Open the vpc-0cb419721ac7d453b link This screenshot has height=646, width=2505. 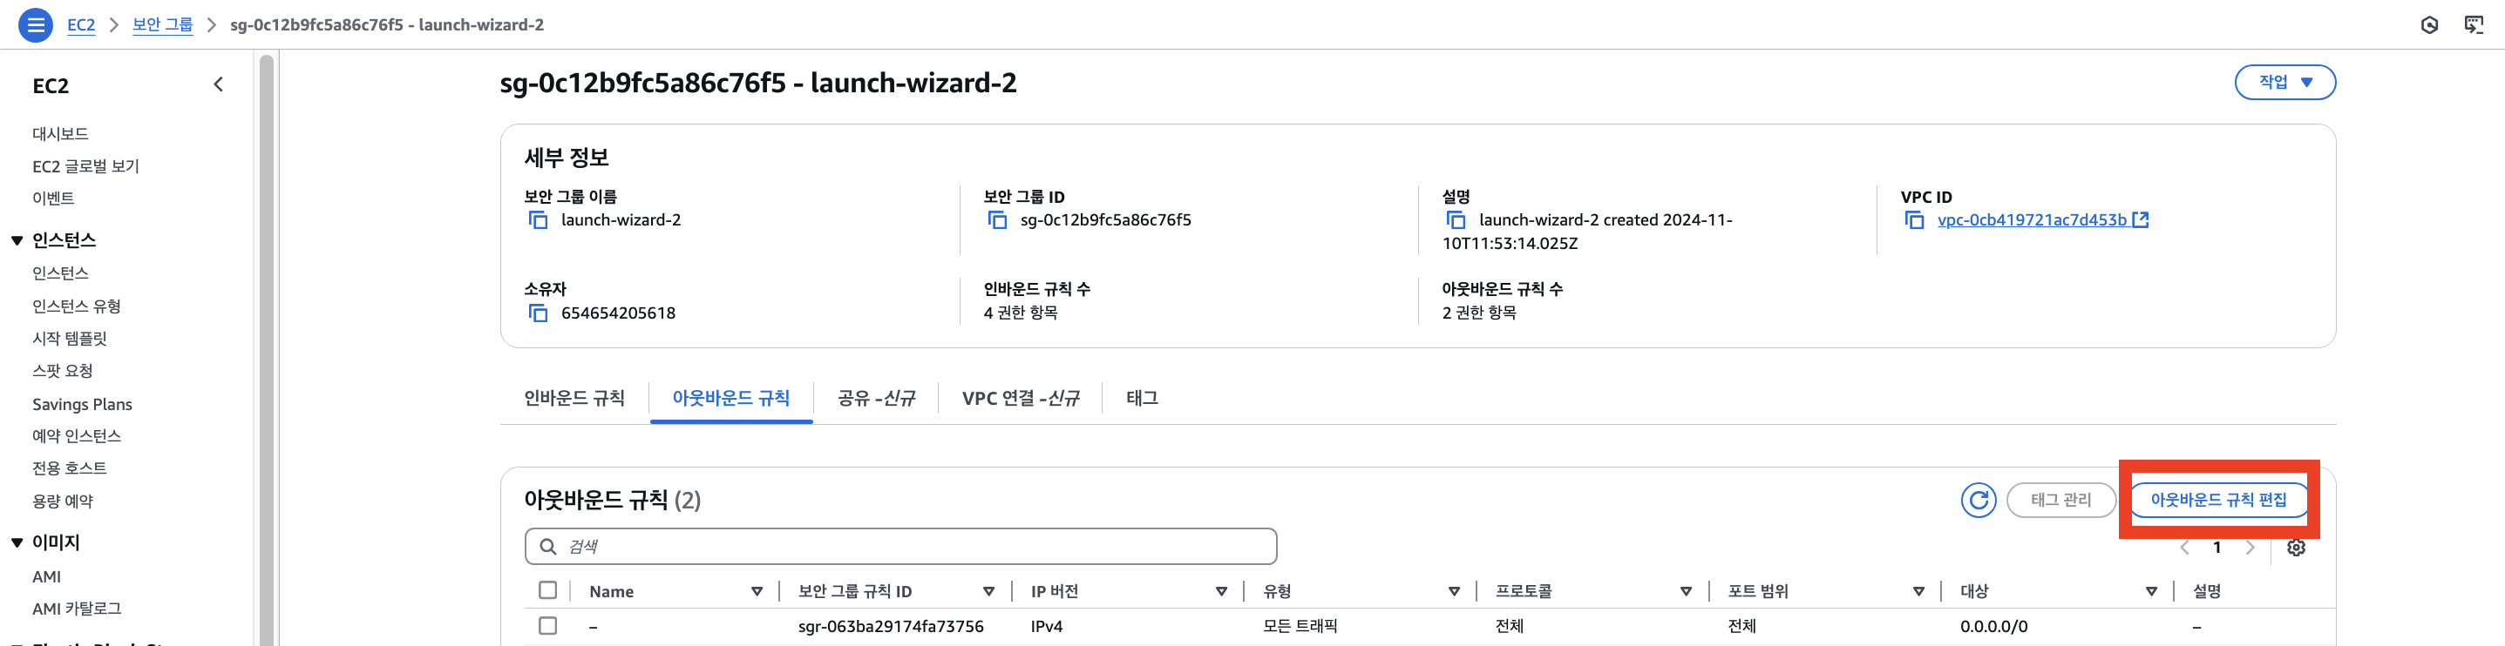2032,220
